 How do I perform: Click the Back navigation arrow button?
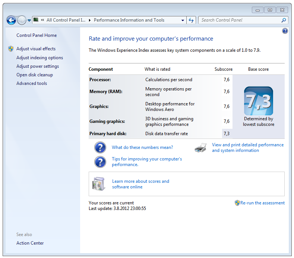11,20
